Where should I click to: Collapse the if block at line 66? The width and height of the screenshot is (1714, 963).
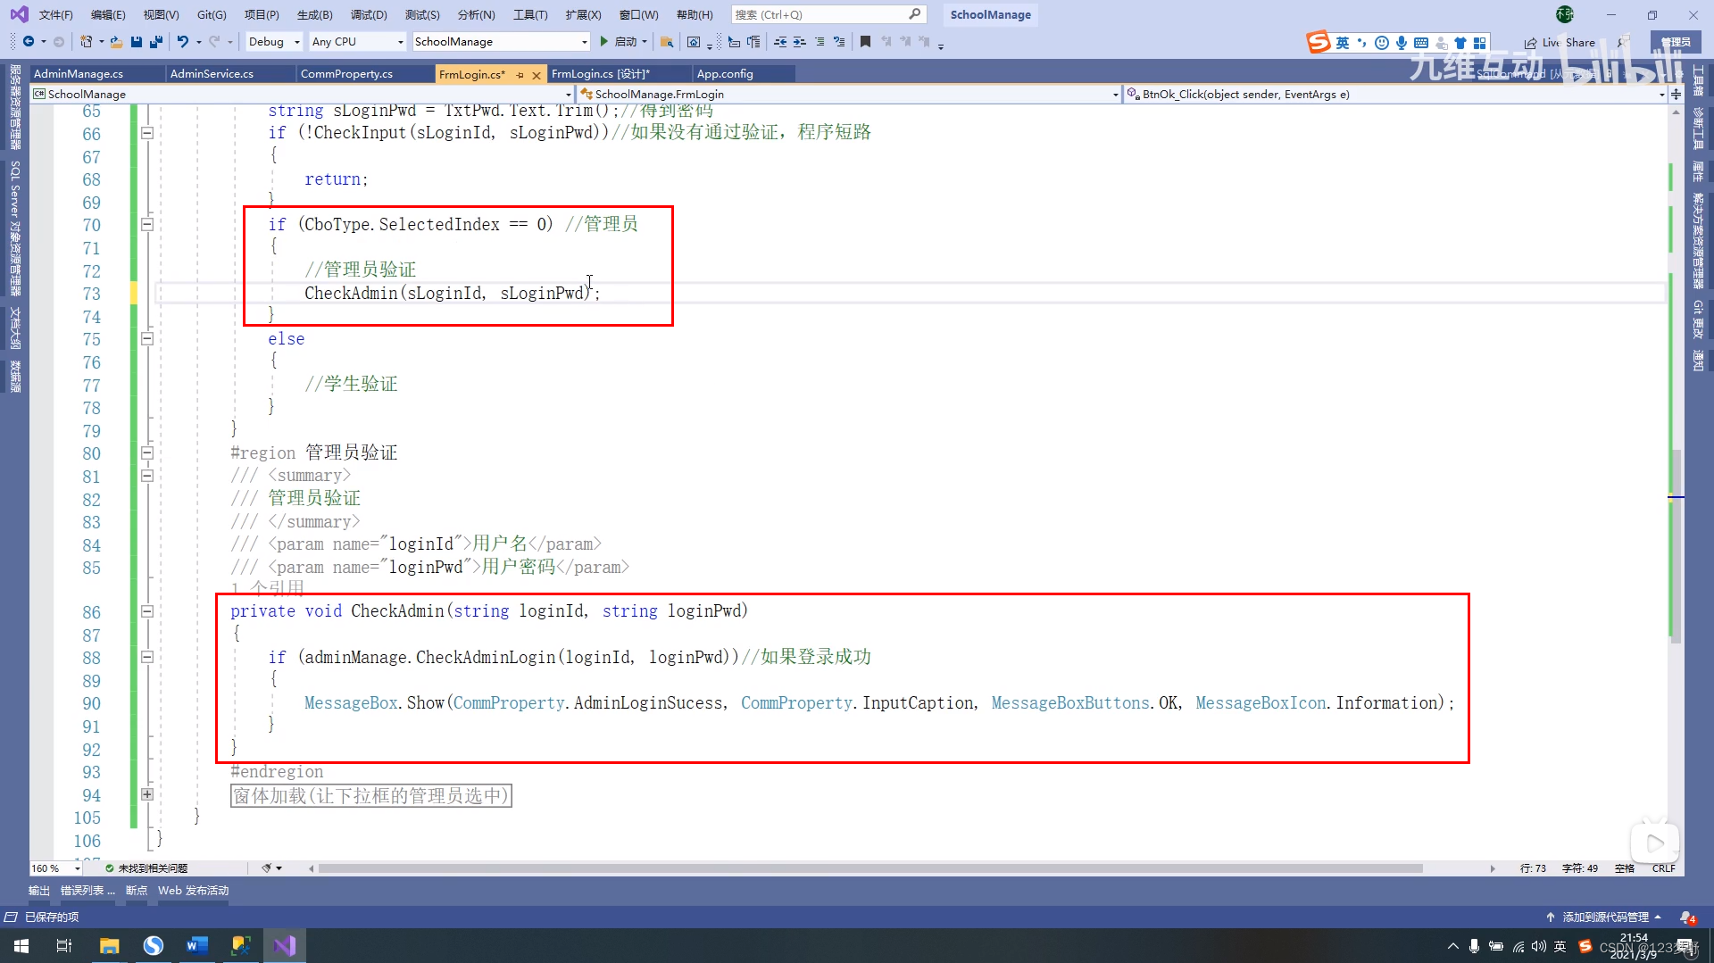[147, 133]
